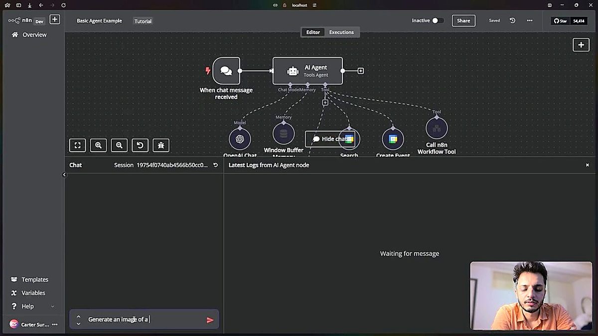Click the zoom out canvas button
This screenshot has width=598, height=336.
click(119, 145)
